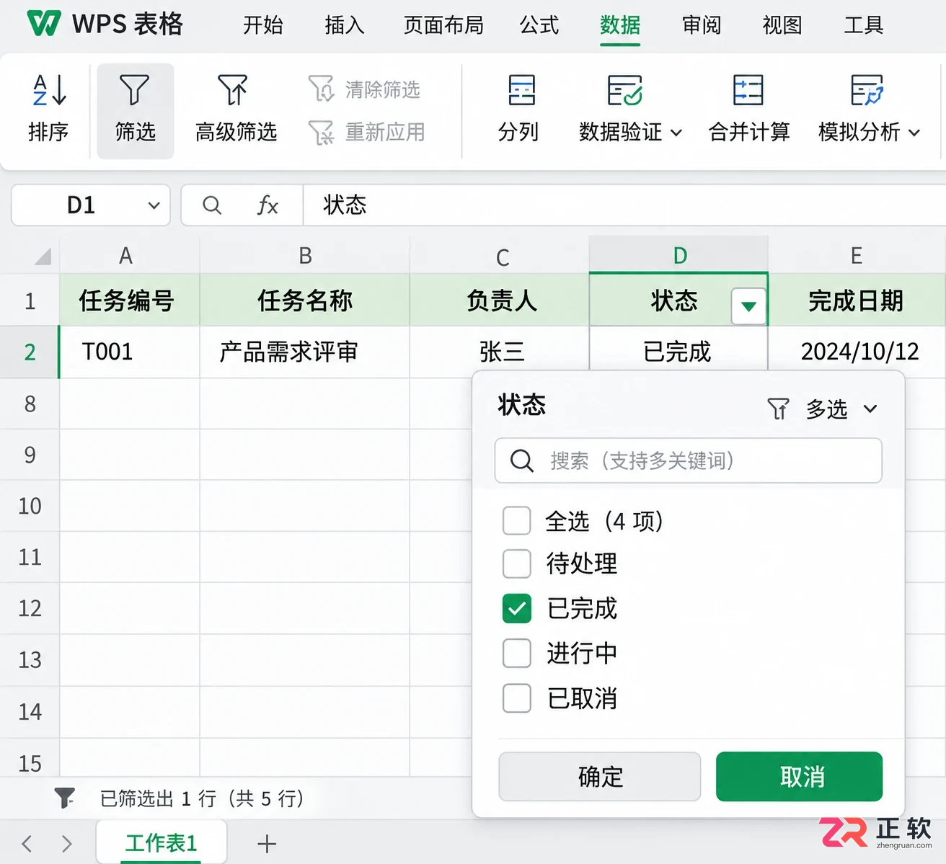
Task: Go to previous sheet with left arrow
Action: [x=27, y=843]
